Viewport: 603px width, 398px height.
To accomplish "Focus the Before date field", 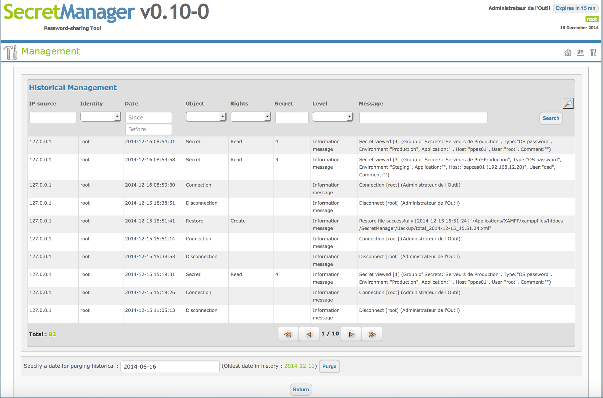I will click(x=149, y=129).
